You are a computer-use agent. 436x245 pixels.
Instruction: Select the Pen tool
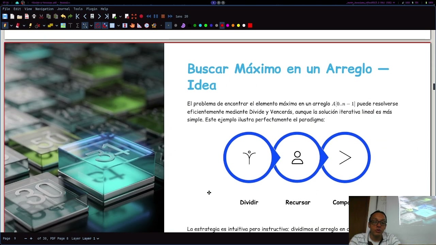[x=5, y=26]
